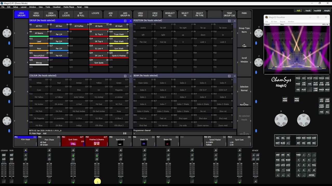Viewport: 332px width, 186px height.
Task: Maximize the COLOUR window pane
Action: (125, 76)
